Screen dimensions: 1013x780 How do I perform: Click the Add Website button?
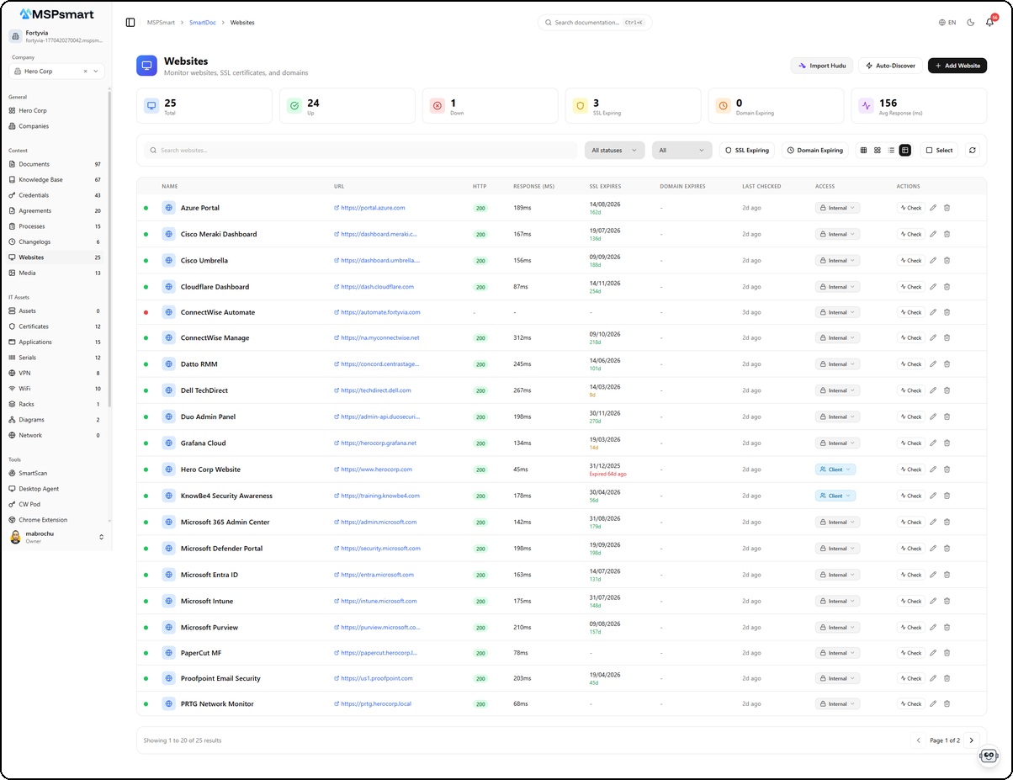pos(957,65)
